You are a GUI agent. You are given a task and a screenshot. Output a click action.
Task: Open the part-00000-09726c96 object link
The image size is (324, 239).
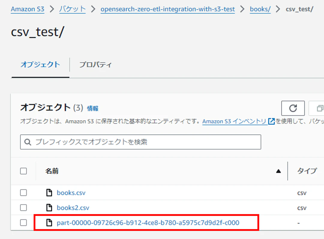click(x=148, y=223)
